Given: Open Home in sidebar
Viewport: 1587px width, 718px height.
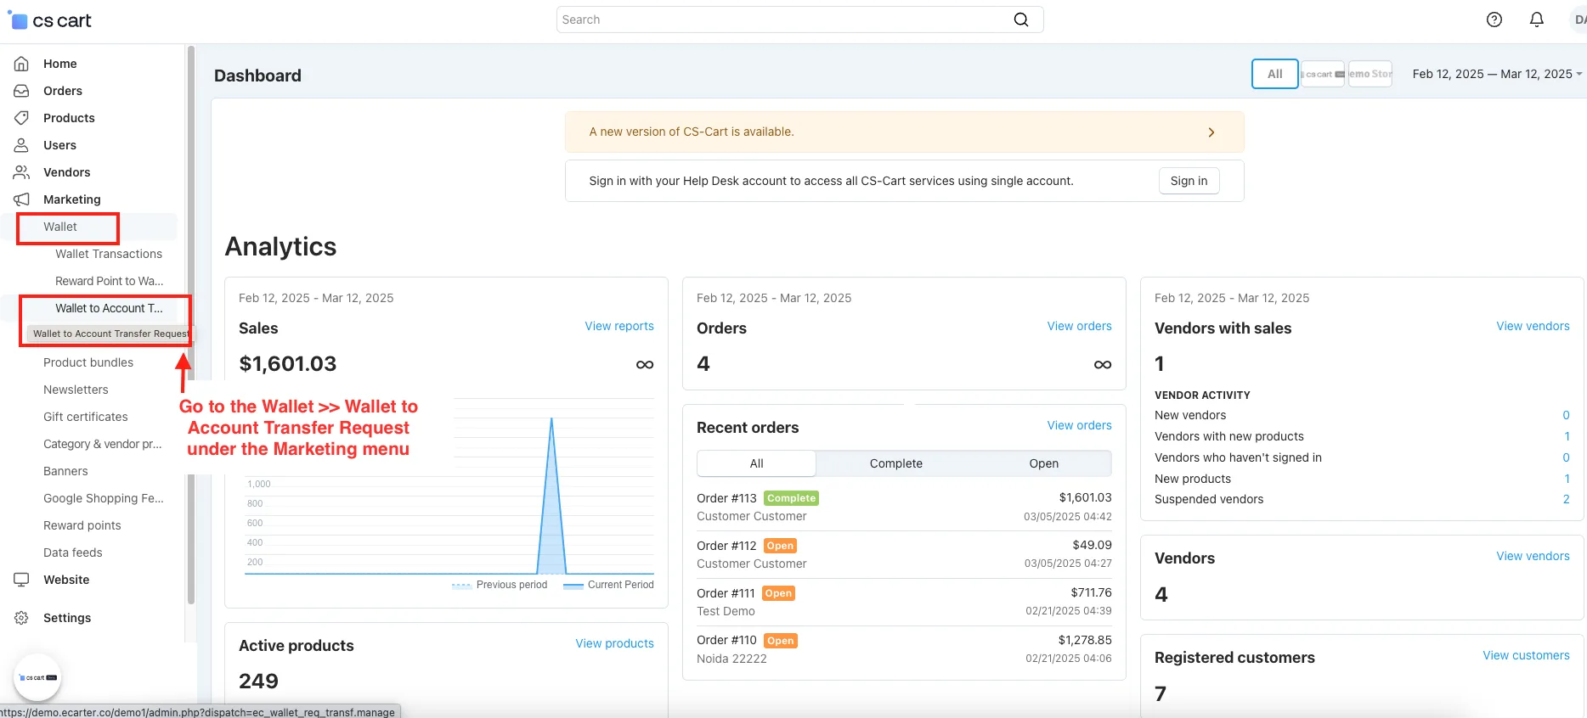Looking at the screenshot, I should click(59, 64).
